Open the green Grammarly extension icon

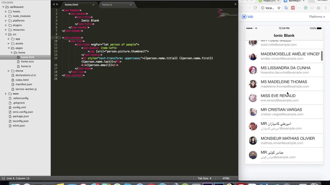(x=306, y=8)
